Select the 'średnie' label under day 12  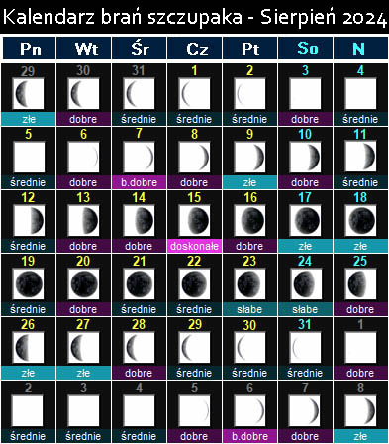[28, 246]
